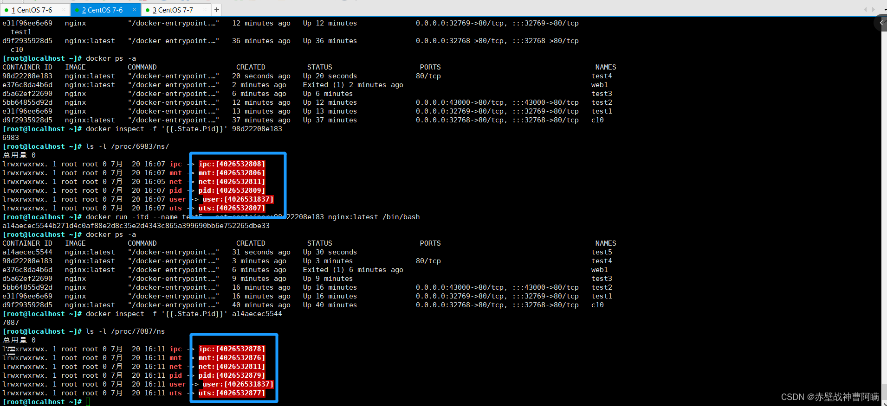
Task: Click the docker run -itd command line
Action: [x=253, y=217]
